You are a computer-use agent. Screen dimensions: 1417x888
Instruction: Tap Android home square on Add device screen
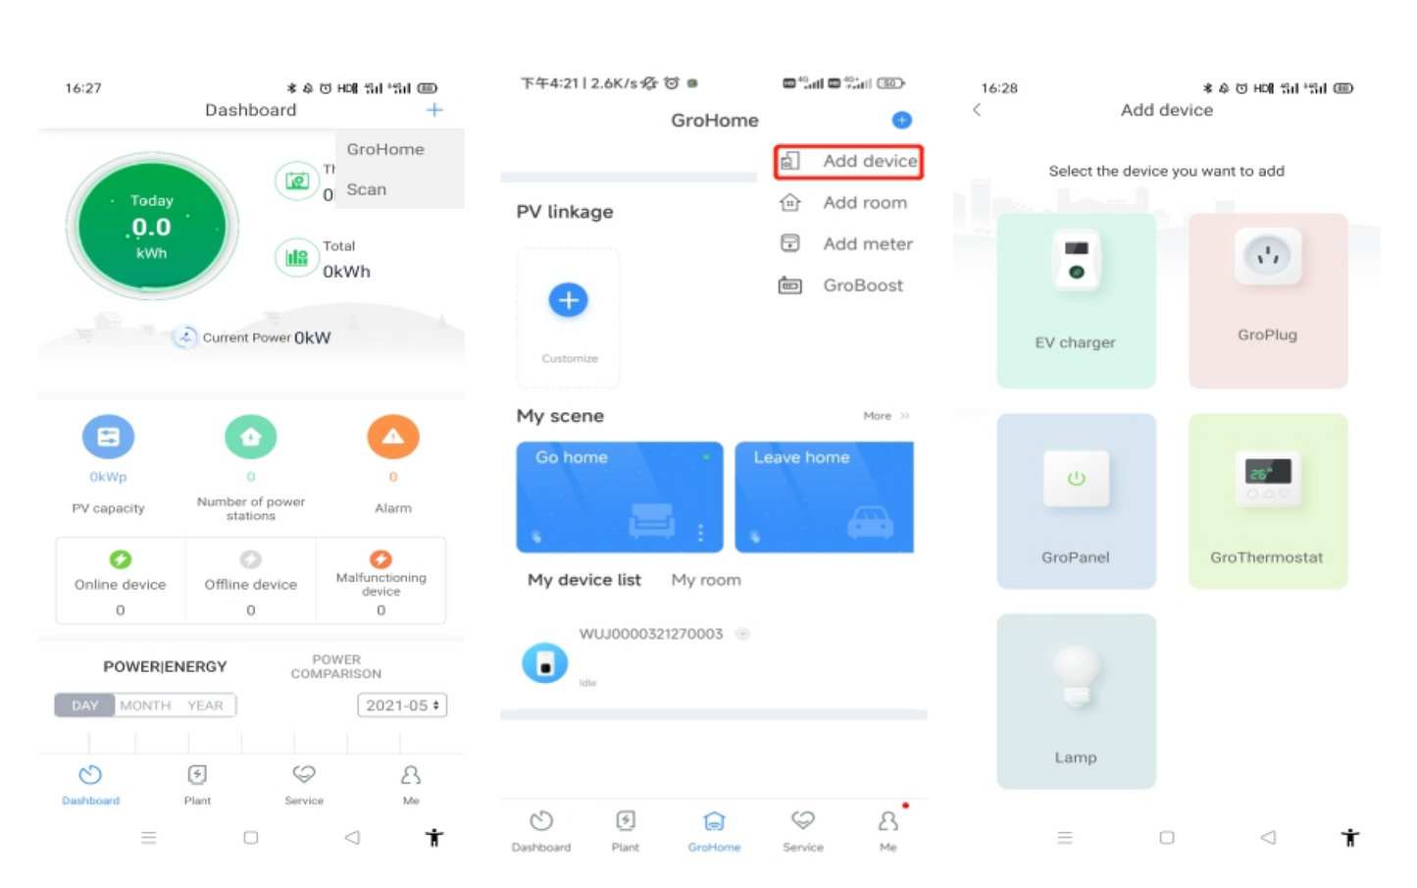pos(1167,837)
